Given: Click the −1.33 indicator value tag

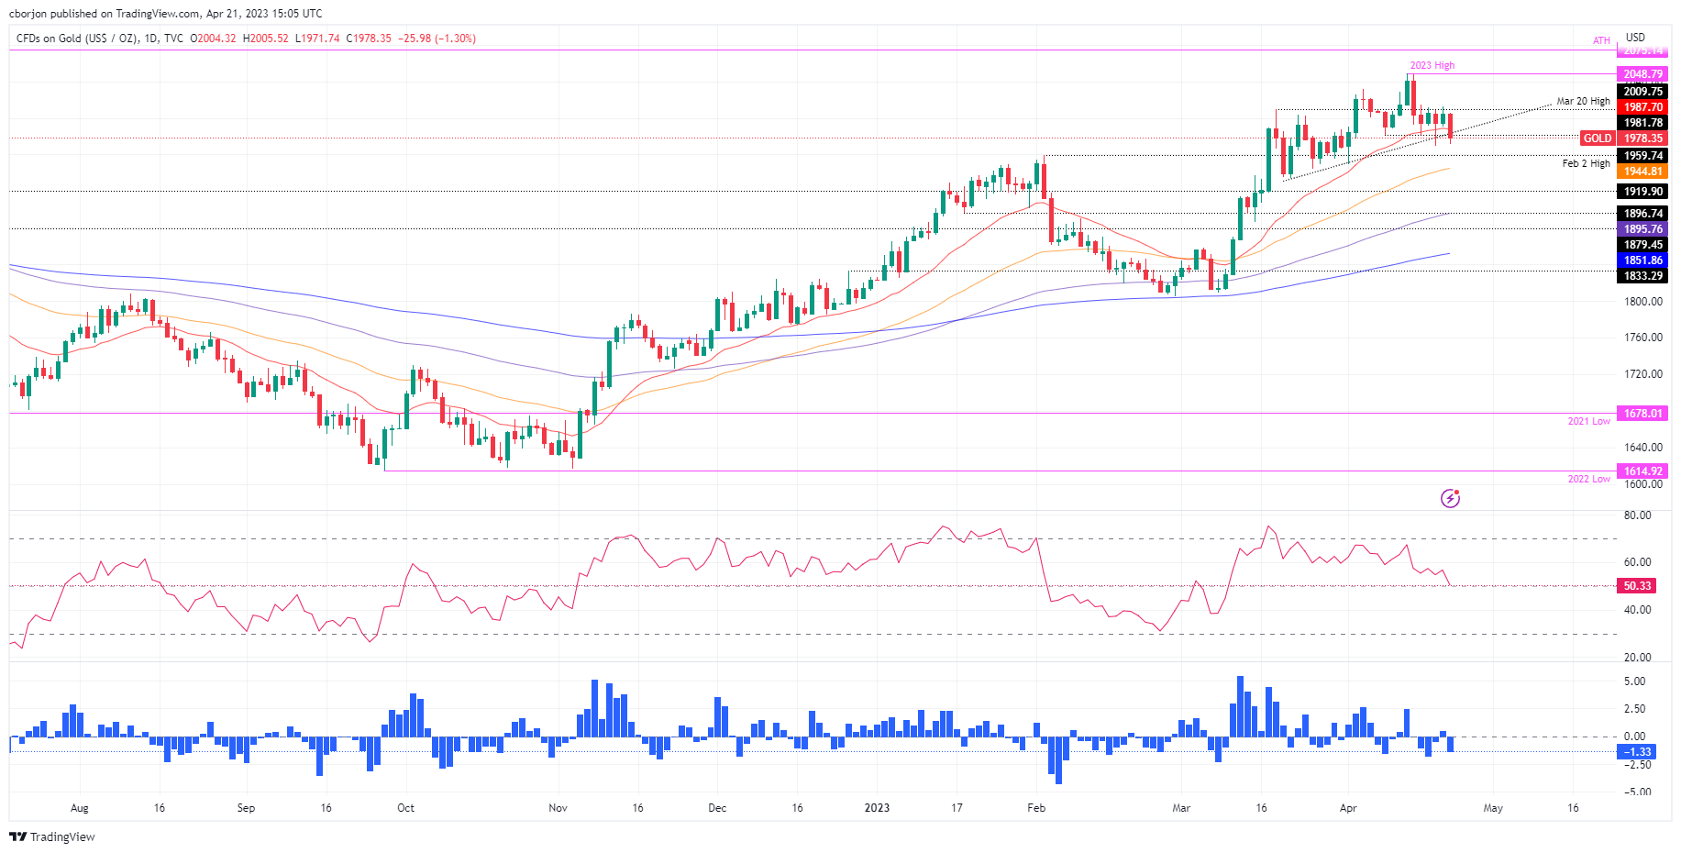Looking at the screenshot, I should (1637, 752).
